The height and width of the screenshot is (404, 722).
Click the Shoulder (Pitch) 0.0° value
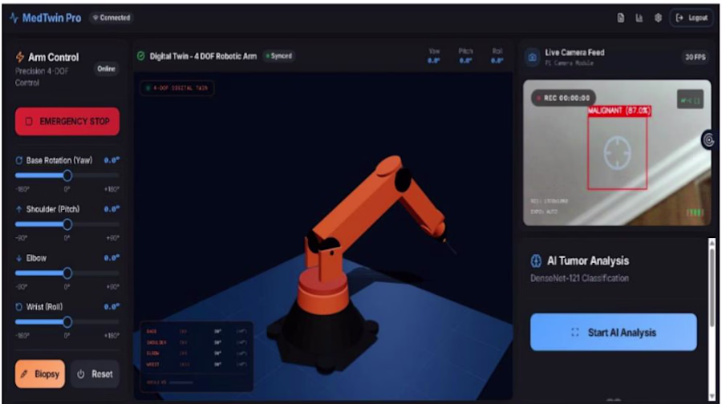click(x=112, y=209)
